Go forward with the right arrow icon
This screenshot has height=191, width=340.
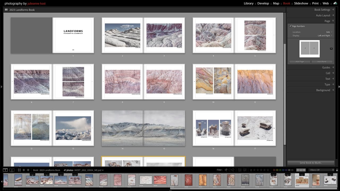[28, 170]
